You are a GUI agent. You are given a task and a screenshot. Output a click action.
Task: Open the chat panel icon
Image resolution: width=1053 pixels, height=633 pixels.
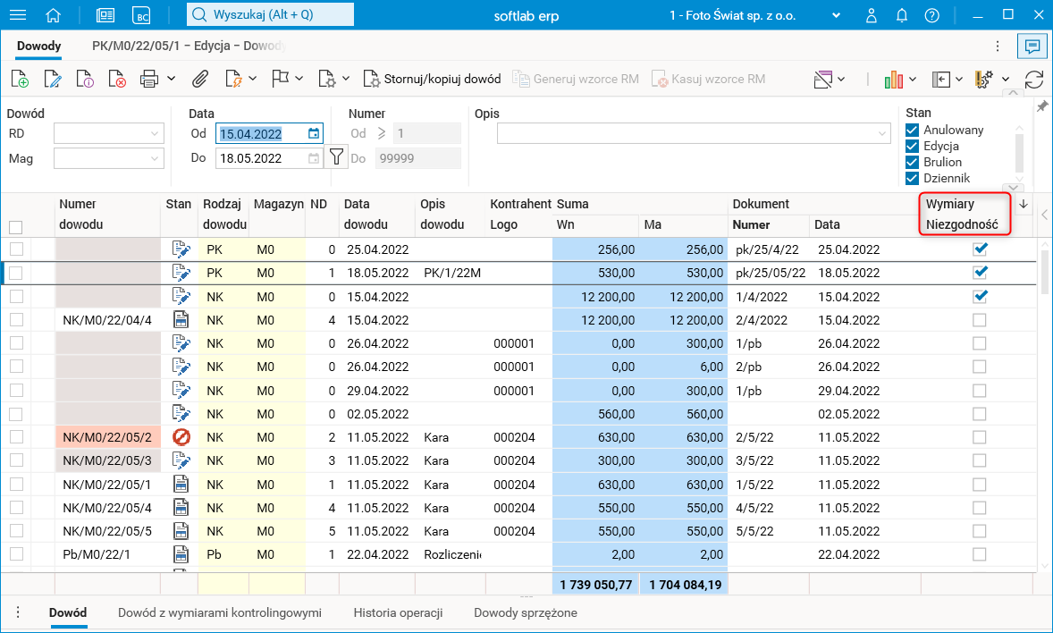[x=1032, y=46]
